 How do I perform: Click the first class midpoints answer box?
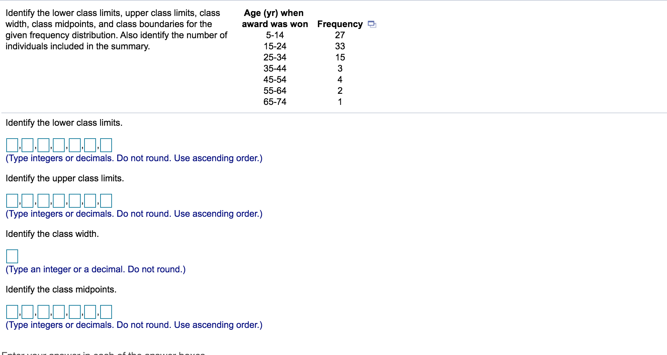point(12,312)
